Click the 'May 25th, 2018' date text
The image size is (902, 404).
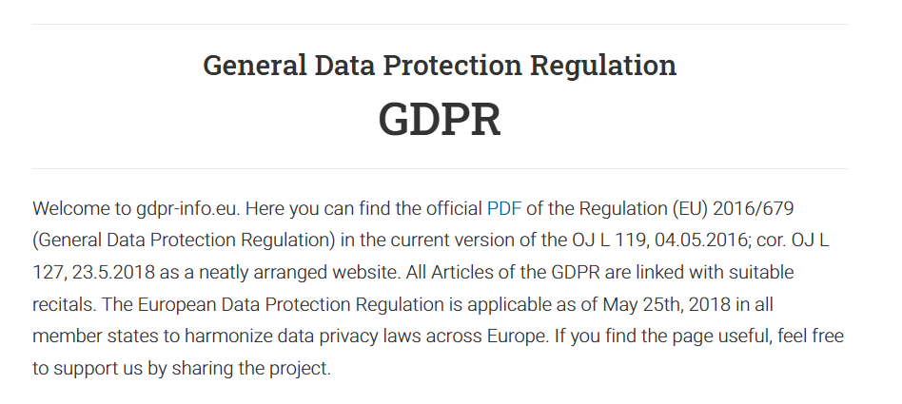[x=667, y=304]
